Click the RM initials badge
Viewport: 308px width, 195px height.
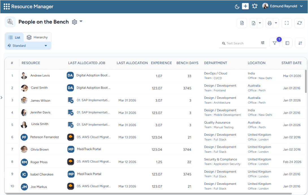coord(24,162)
